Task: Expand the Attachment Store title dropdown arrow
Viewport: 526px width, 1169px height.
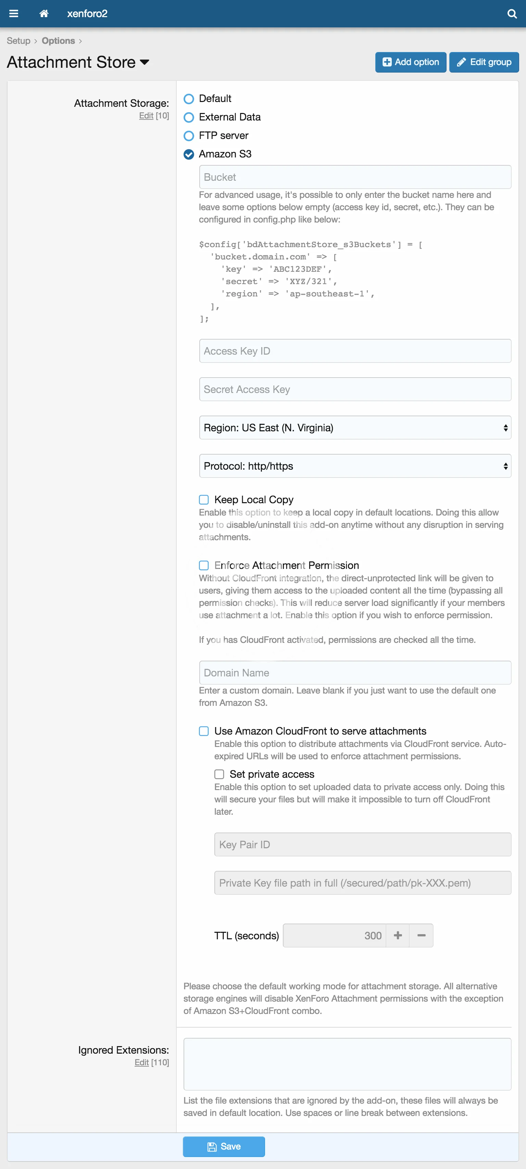Action: click(x=145, y=62)
